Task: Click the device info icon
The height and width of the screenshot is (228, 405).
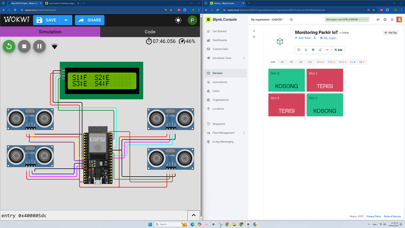Action: (299, 50)
